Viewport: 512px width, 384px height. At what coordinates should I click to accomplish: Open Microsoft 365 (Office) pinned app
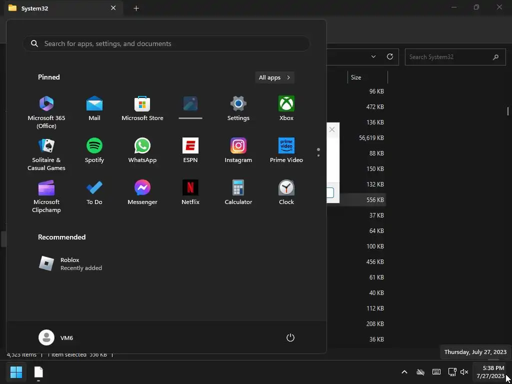[46, 112]
